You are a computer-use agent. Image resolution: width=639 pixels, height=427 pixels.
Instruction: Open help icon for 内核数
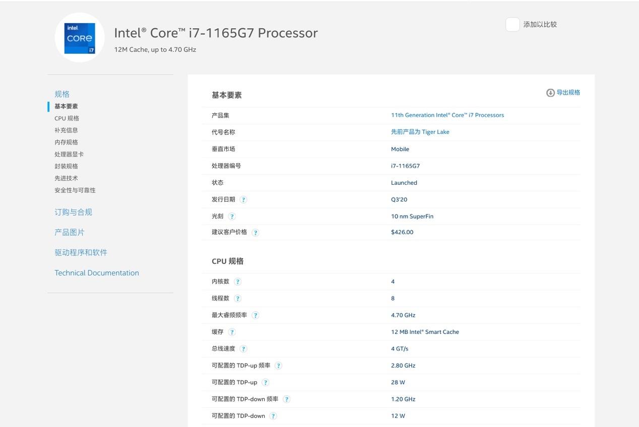[238, 282]
